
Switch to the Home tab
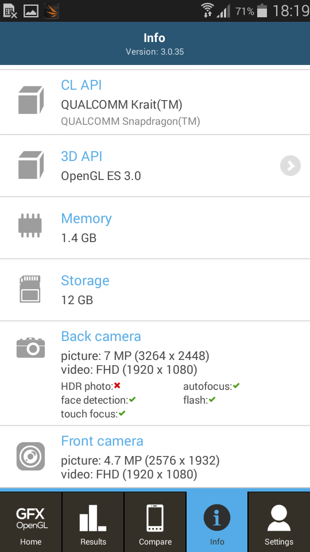click(31, 522)
